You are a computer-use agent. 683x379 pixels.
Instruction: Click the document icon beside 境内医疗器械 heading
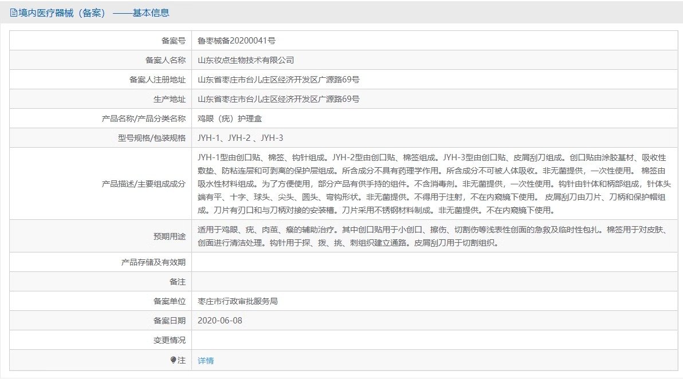click(x=14, y=13)
